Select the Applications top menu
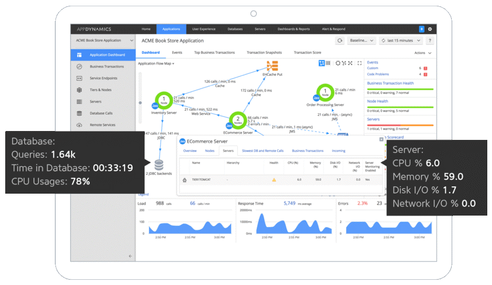This screenshot has width=492, height=285. 171,29
